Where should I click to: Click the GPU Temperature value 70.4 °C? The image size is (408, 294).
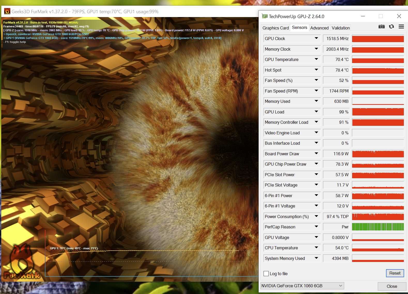point(336,59)
